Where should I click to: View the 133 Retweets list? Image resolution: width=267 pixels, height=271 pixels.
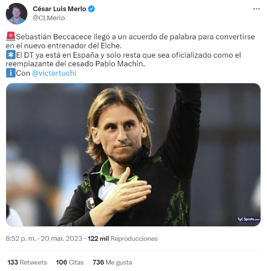(x=27, y=262)
